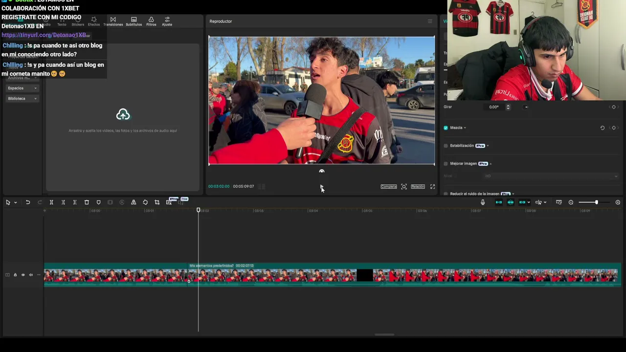The height and width of the screenshot is (352, 626).
Task: Add a keyframe for Girar
Action: coord(614,107)
